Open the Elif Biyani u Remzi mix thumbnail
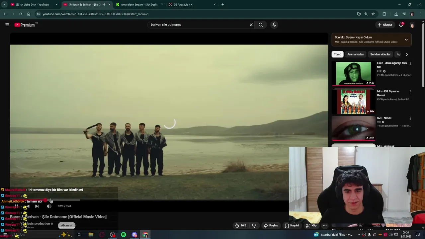 point(353,102)
